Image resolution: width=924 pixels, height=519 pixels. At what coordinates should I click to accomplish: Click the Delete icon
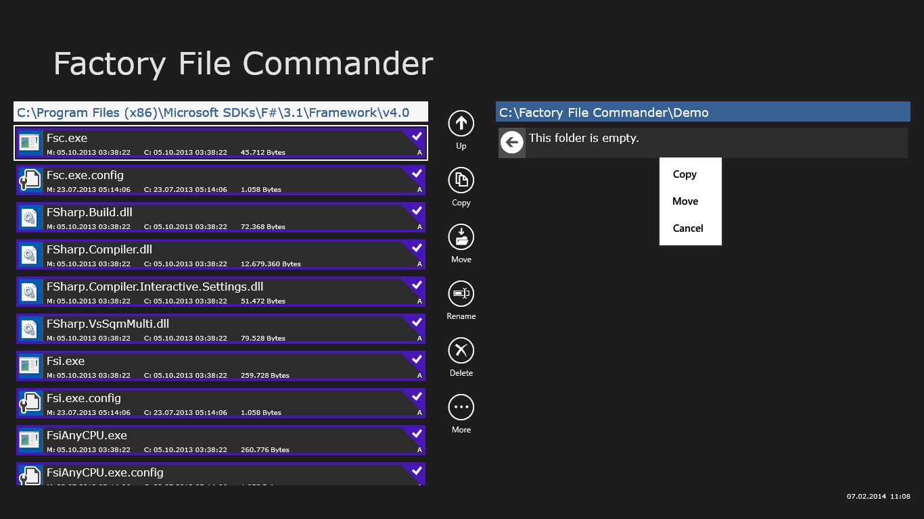point(461,350)
